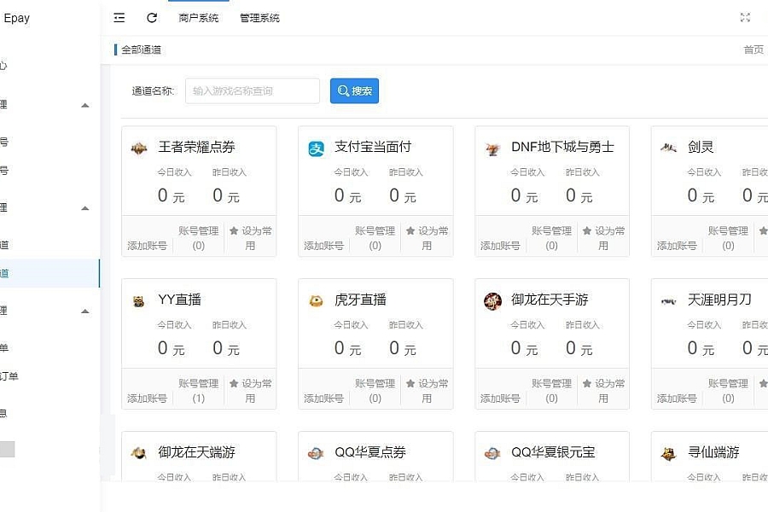Add account on DNF地下城与勇士 card
Image resolution: width=768 pixels, height=512 pixels.
click(500, 246)
